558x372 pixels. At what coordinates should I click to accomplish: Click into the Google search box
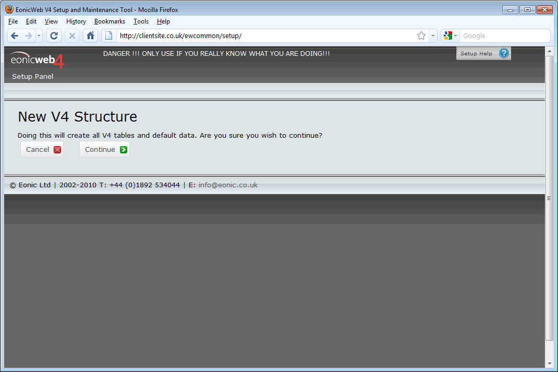pos(505,35)
